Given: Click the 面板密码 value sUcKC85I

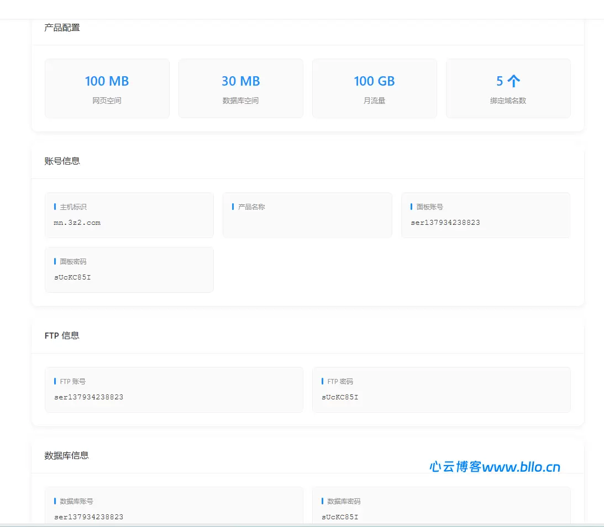Looking at the screenshot, I should (x=72, y=277).
